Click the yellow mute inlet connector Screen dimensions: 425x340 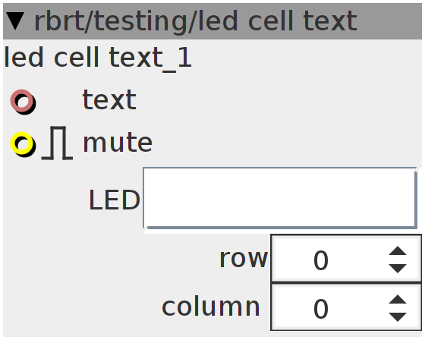[23, 144]
